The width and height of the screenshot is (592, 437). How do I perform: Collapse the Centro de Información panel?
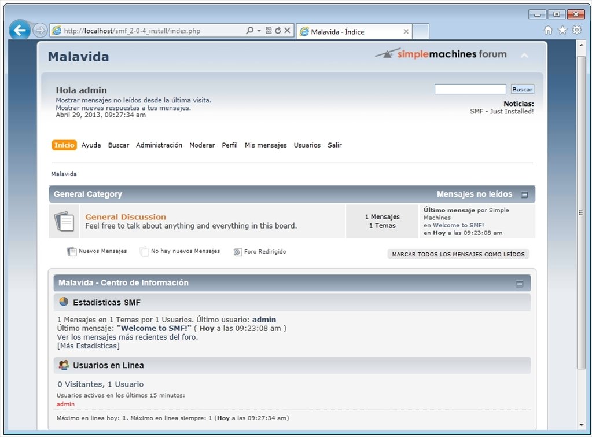pyautogui.click(x=520, y=284)
